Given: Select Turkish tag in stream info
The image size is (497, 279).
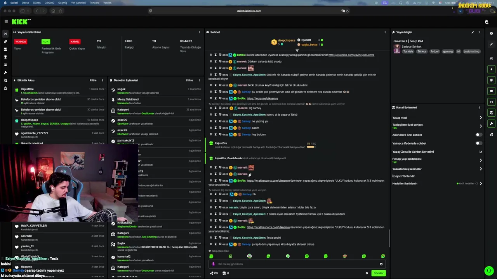Looking at the screenshot, I should [x=408, y=52].
